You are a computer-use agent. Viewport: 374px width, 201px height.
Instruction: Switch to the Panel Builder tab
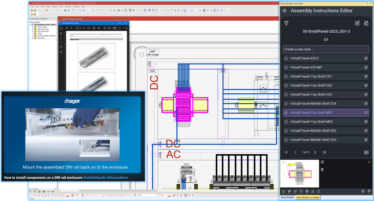coord(287,197)
